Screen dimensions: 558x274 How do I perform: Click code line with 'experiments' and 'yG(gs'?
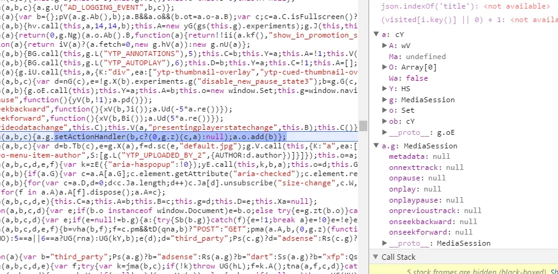[179, 26]
